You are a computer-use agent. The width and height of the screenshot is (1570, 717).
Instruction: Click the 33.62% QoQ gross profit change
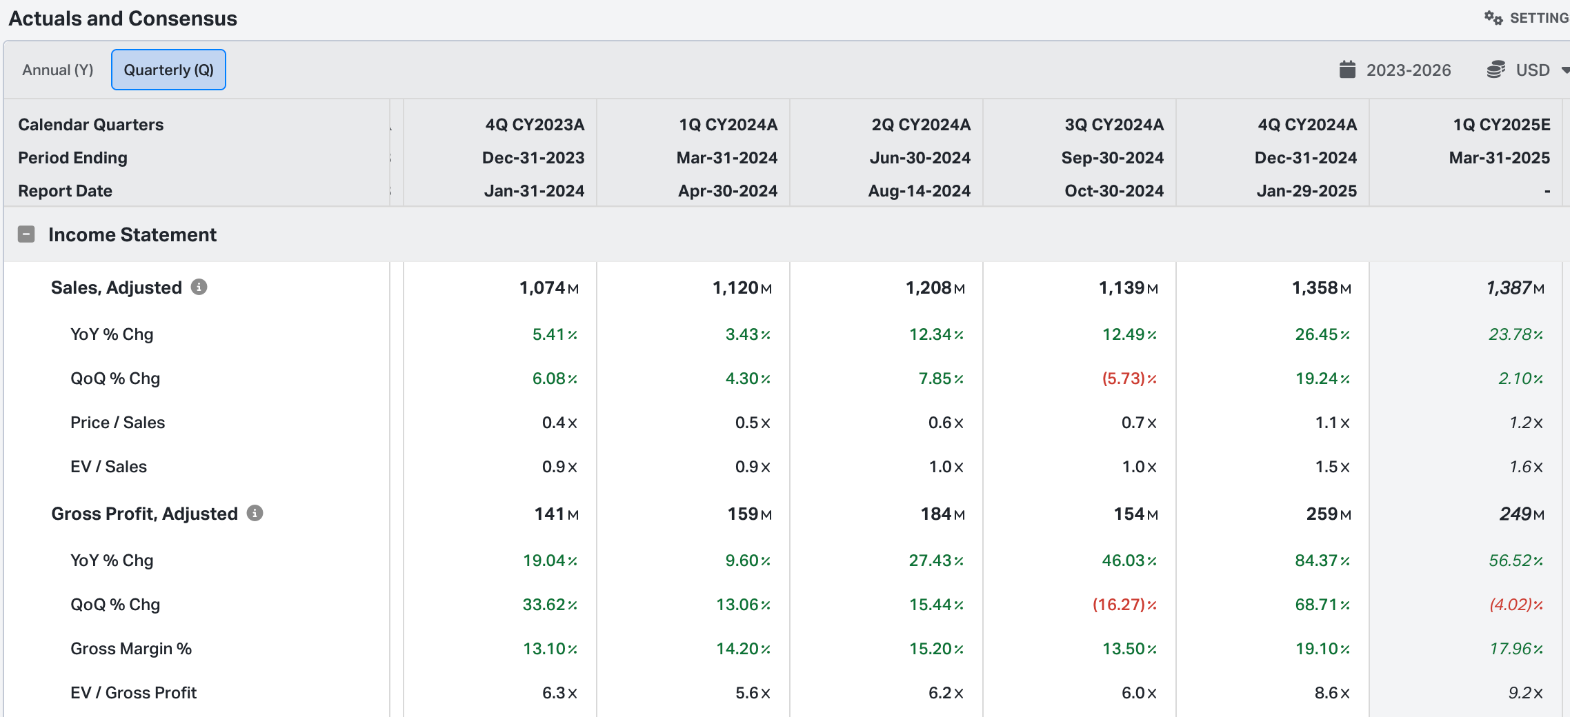pyautogui.click(x=550, y=605)
